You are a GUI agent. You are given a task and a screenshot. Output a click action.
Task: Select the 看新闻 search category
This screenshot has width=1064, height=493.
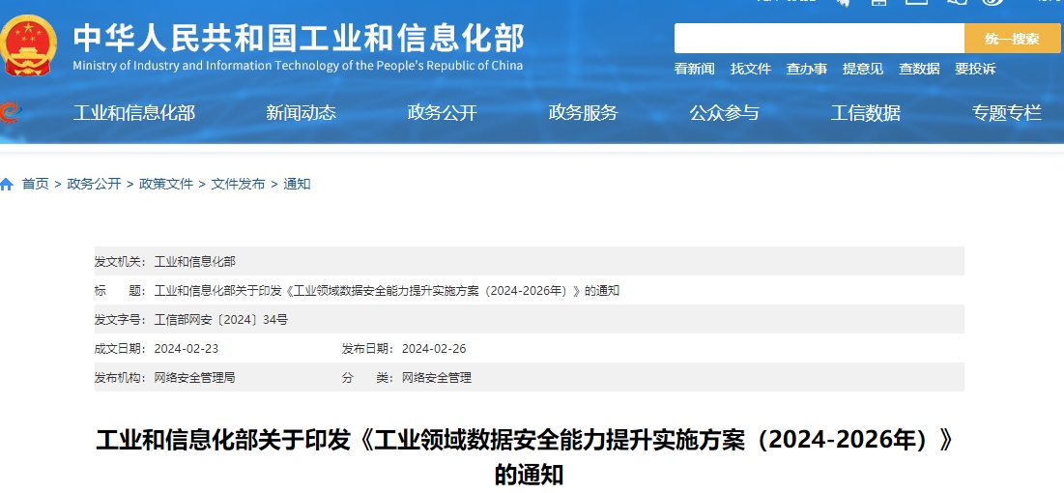pos(694,69)
